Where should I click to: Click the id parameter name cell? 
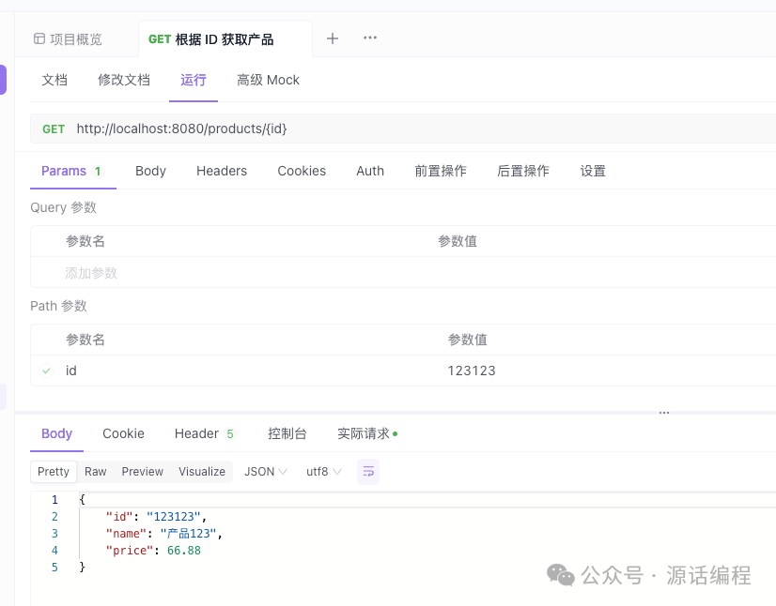click(71, 371)
